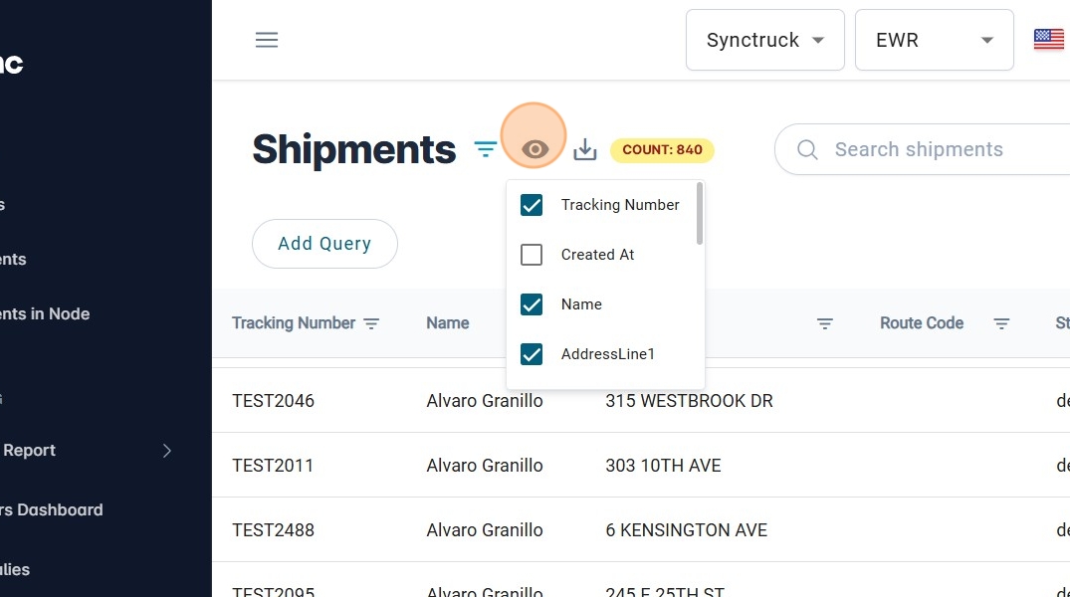Viewport: 1070px width, 597px height.
Task: Enable the Created At column checkbox
Action: click(532, 255)
